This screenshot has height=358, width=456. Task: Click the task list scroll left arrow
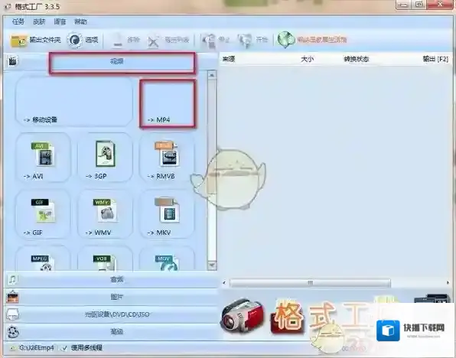(224, 283)
